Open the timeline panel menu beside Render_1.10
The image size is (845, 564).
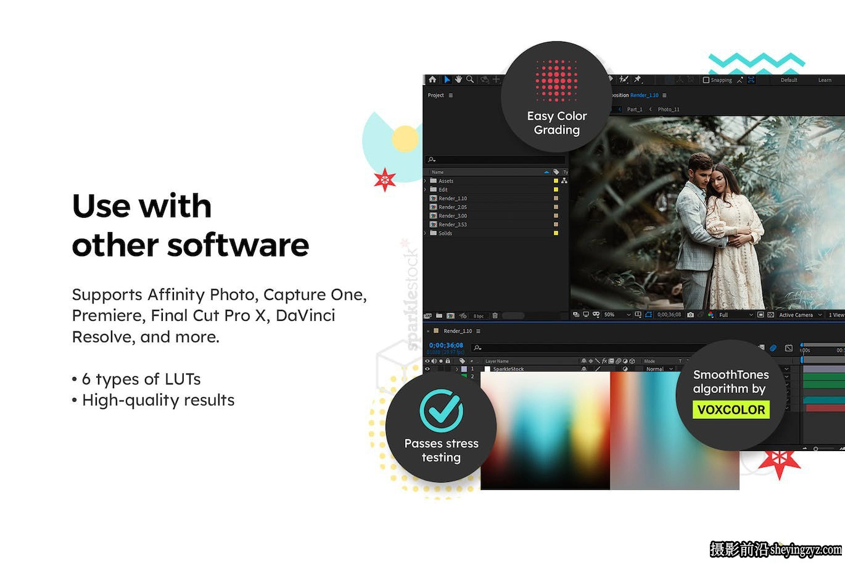point(478,331)
